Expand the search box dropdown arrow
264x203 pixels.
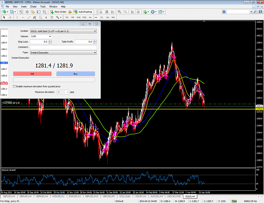coord(251,12)
